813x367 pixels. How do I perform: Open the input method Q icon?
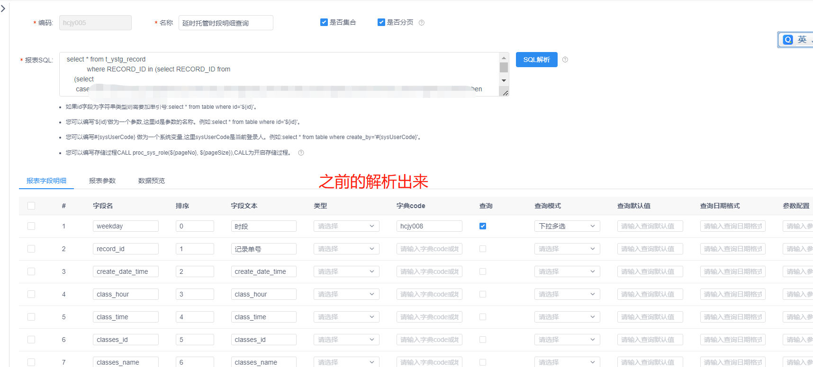click(x=788, y=40)
